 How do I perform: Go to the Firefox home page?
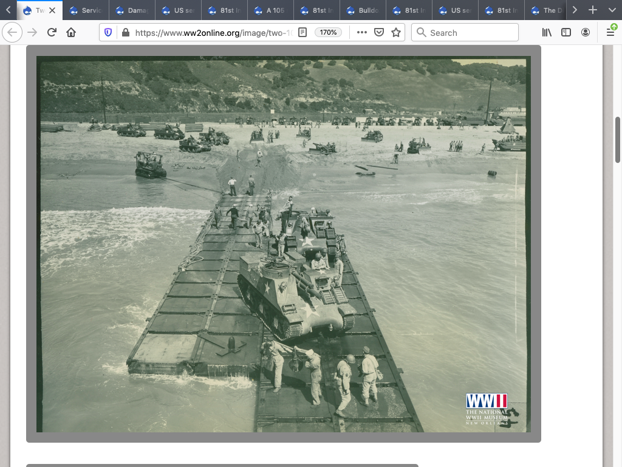(x=72, y=33)
